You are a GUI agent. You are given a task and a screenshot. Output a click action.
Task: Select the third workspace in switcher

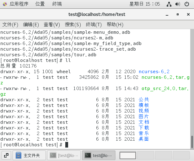coord(163,155)
